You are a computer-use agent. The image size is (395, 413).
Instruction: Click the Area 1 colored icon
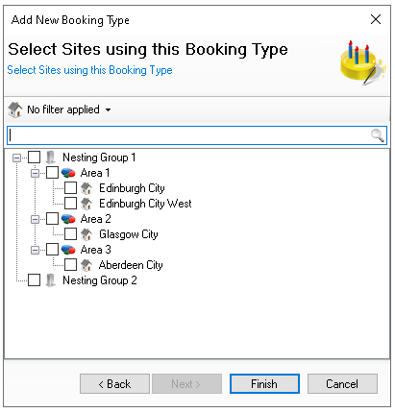pos(68,173)
